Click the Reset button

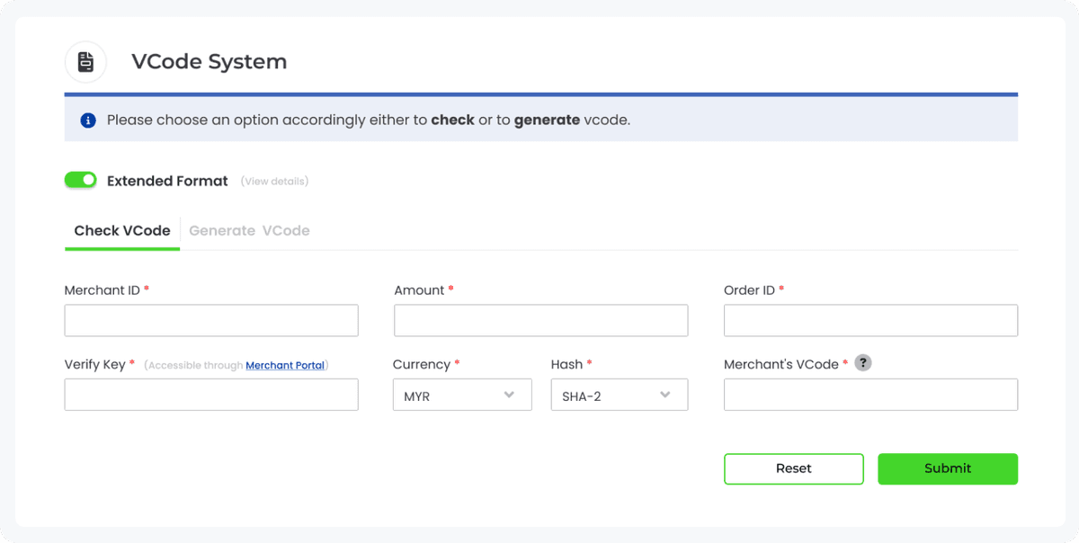click(793, 468)
